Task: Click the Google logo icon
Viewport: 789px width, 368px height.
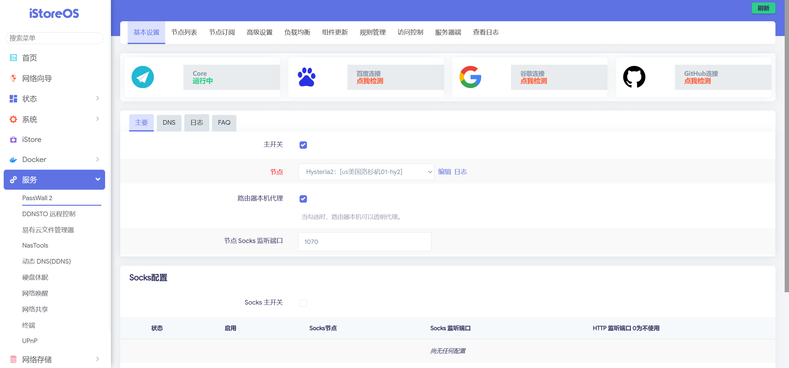Action: point(470,77)
